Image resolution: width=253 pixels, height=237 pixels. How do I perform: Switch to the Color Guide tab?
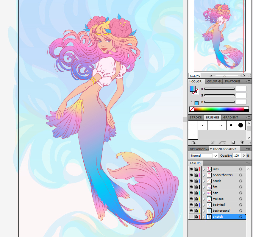[214, 81]
